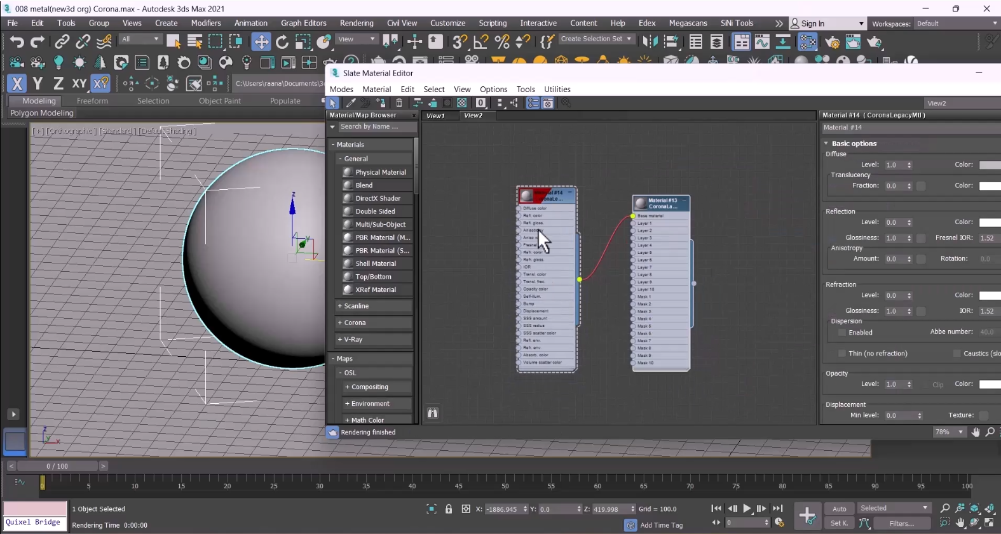The width and height of the screenshot is (1001, 534).
Task: Click the Redo arrow in main toolbar
Action: [38, 42]
